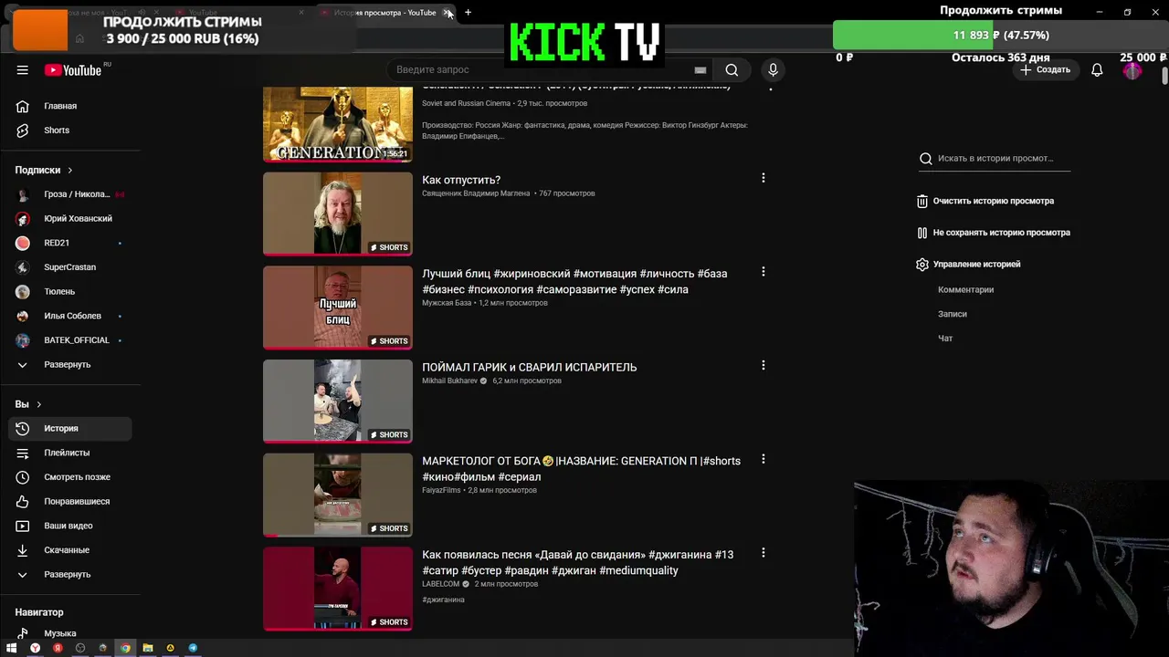Open the "Как отпустить?" short thumbnail
Screen dimensions: 1169x657
click(x=338, y=214)
